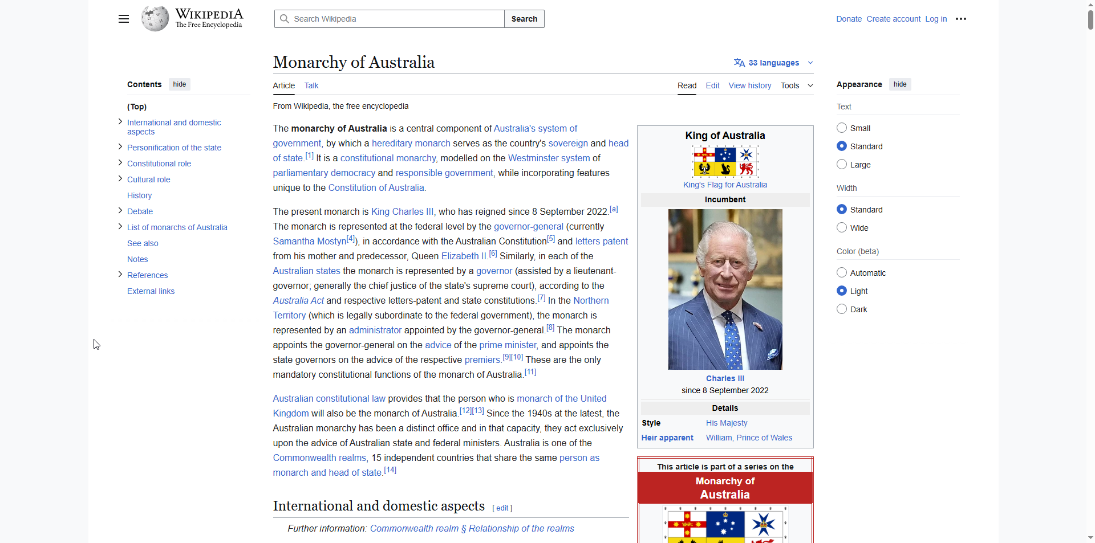1095x543 pixels.
Task: Click Heir apparent infobox link
Action: point(667,438)
